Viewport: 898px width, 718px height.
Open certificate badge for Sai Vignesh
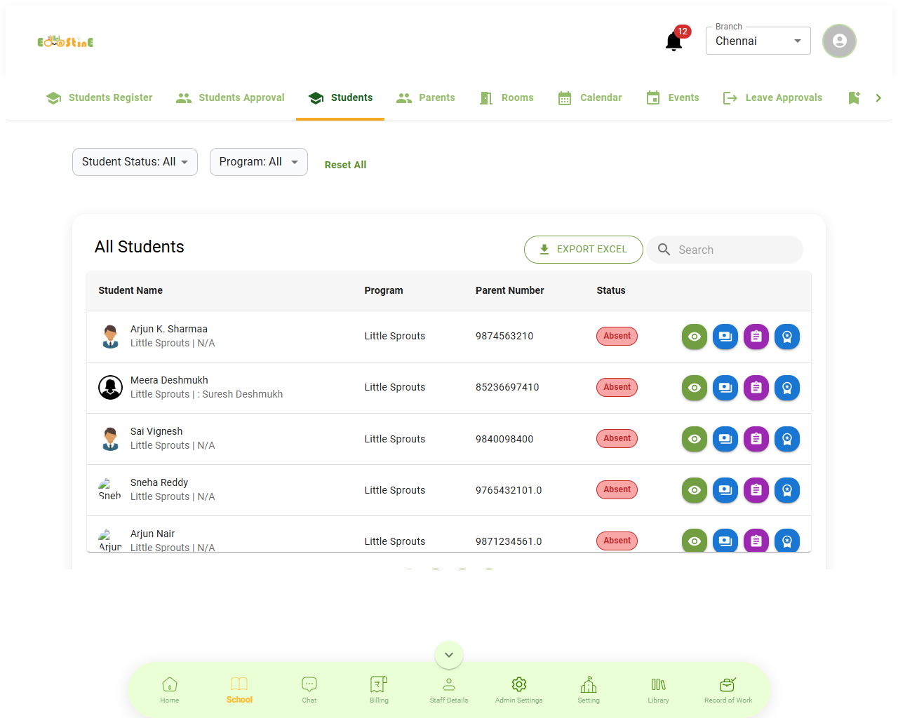[x=787, y=439]
